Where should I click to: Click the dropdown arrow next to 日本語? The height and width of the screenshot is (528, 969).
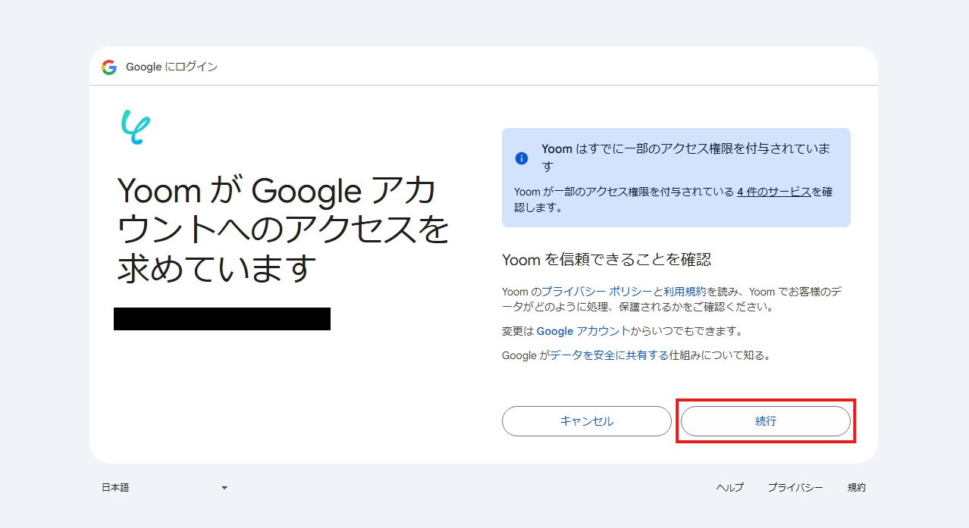click(224, 487)
